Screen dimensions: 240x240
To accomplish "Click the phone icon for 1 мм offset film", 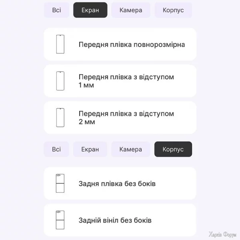I will click(x=60, y=81).
